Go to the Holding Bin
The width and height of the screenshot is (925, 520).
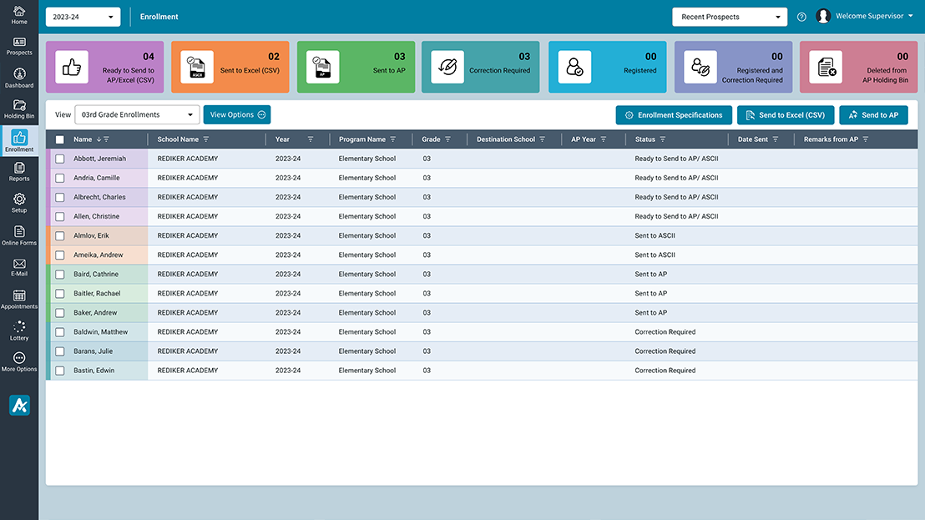[x=18, y=109]
